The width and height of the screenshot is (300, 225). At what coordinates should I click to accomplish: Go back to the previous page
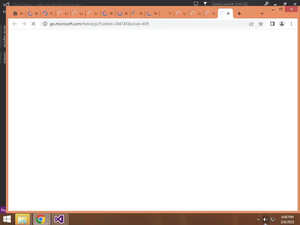pos(15,24)
